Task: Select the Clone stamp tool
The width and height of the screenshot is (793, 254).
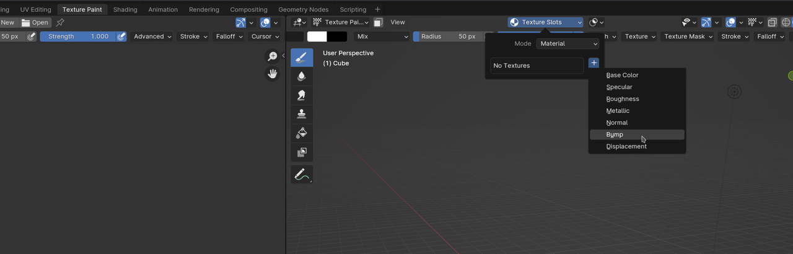Action: [302, 114]
